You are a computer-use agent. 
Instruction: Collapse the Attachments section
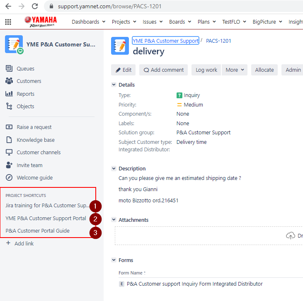pyautogui.click(x=114, y=220)
